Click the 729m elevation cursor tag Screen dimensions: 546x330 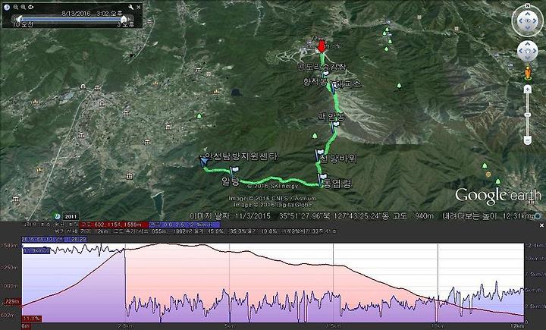click(x=13, y=301)
